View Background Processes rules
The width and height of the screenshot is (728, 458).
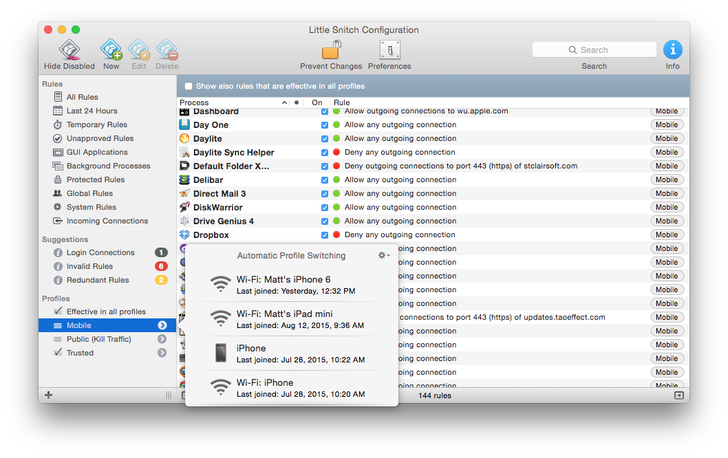pyautogui.click(x=108, y=166)
